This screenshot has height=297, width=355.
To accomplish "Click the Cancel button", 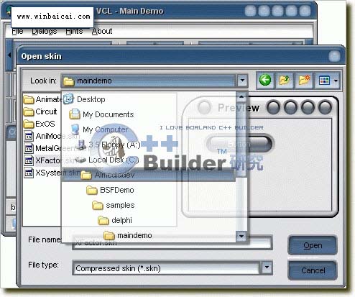I will tap(313, 270).
